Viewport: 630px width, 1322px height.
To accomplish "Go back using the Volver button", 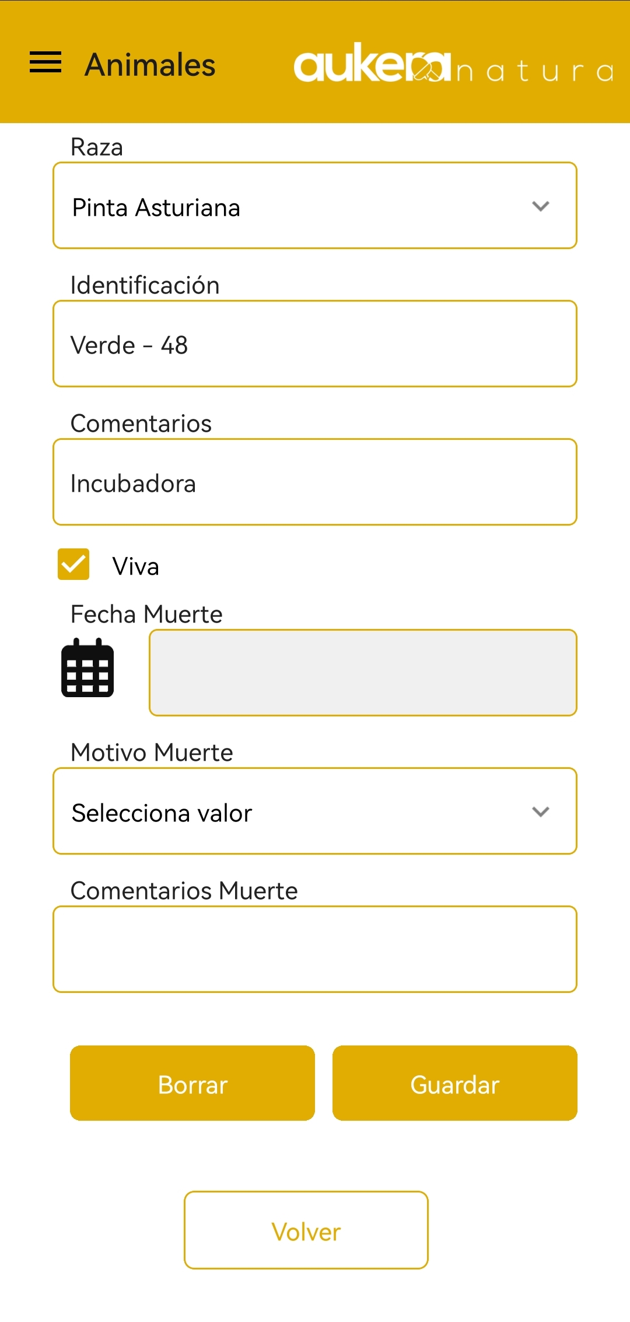I will click(306, 1230).
